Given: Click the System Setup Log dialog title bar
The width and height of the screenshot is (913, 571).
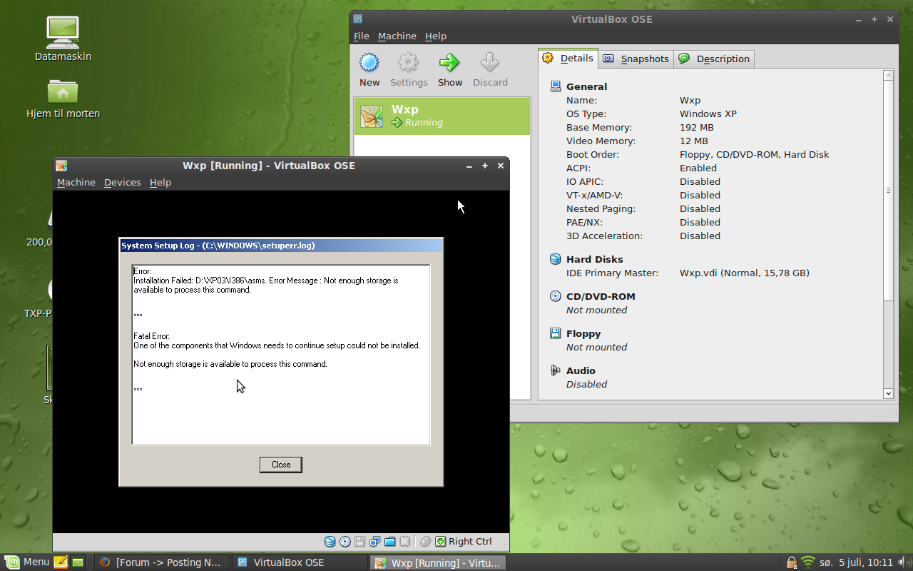Looking at the screenshot, I should tap(281, 246).
